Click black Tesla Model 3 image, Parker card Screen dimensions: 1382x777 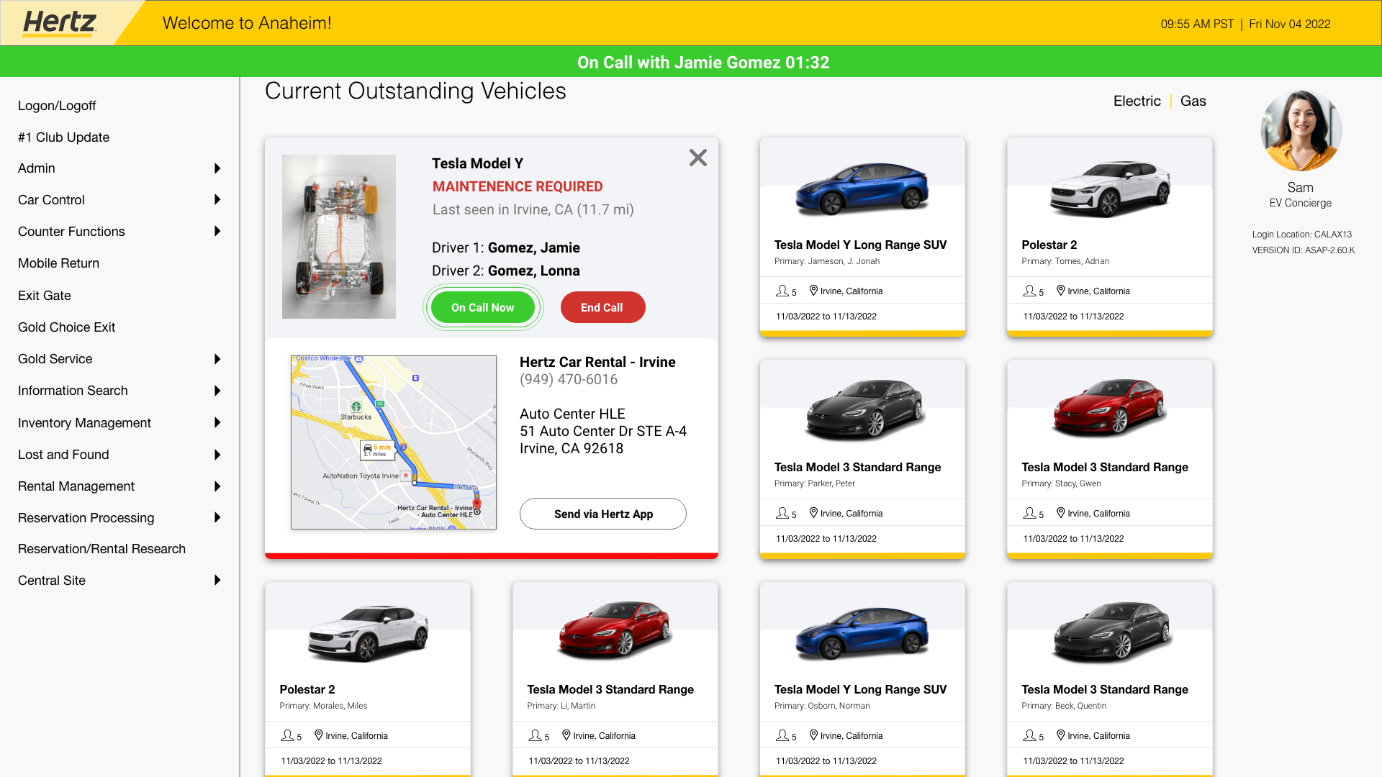coord(864,409)
